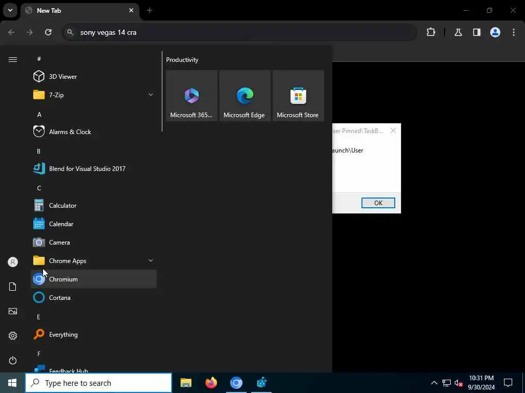
Task: Select the Productivity group header
Action: (x=182, y=60)
